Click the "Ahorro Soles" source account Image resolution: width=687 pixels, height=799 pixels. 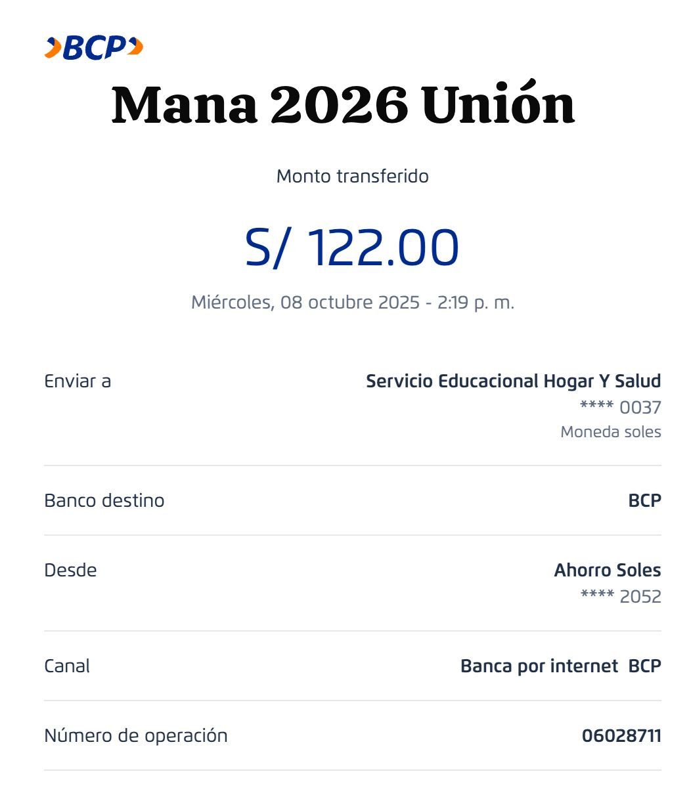pyautogui.click(x=607, y=570)
